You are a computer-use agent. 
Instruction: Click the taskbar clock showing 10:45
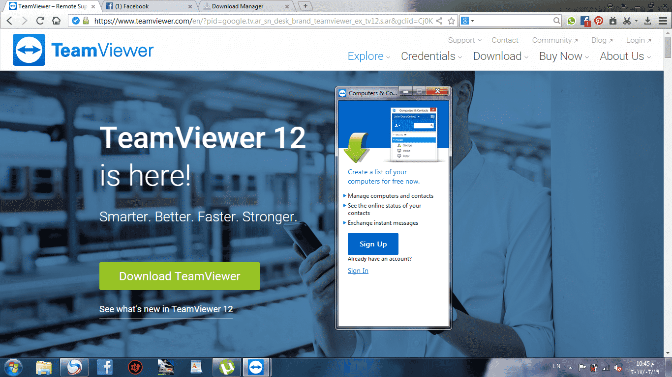[645, 367]
